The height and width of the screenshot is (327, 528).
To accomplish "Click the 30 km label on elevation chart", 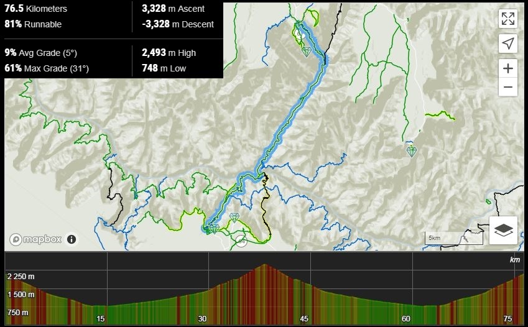I will 202,318.
